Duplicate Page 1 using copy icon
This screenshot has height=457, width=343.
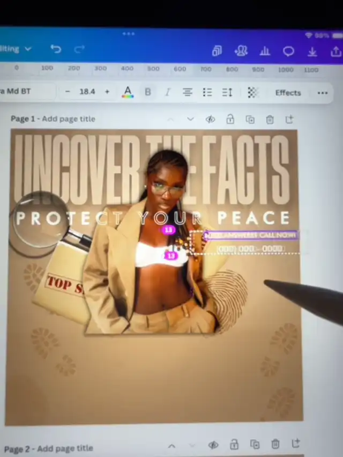(250, 120)
